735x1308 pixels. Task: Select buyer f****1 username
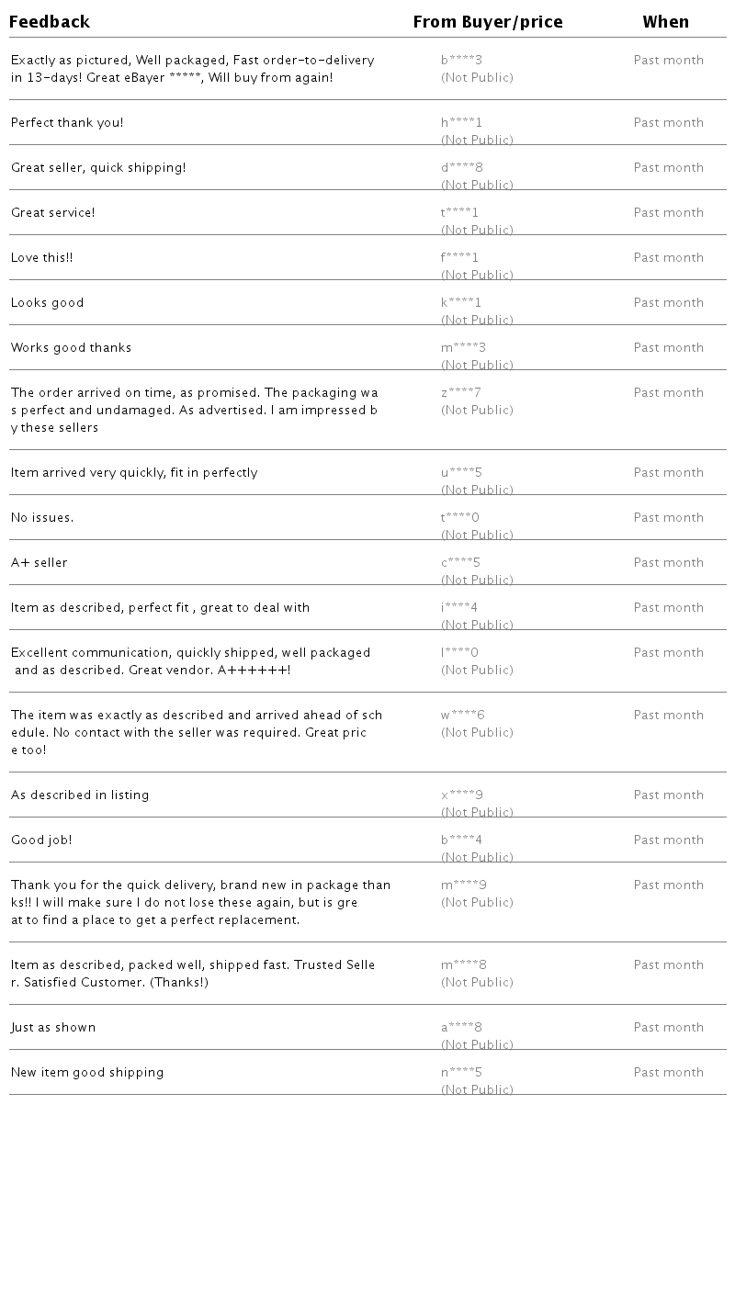pos(459,258)
